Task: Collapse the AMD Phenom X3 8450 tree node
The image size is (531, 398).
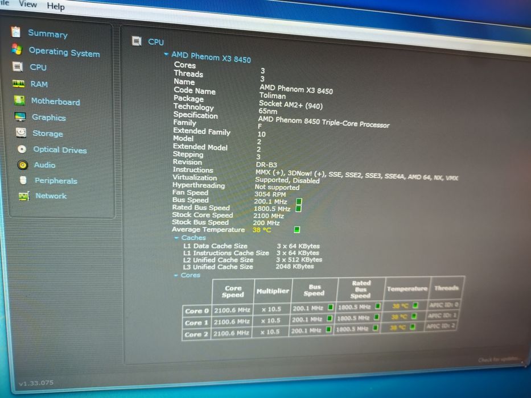Action: [x=166, y=53]
